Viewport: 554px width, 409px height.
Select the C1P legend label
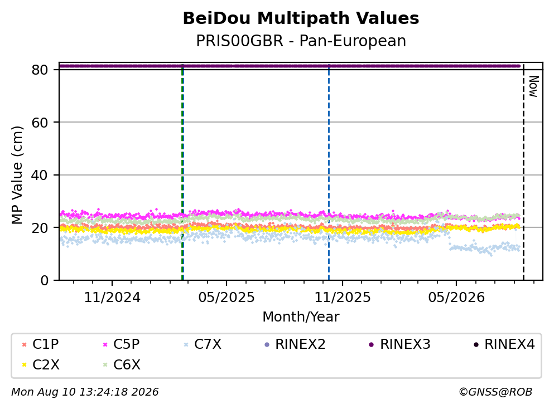coord(46,344)
